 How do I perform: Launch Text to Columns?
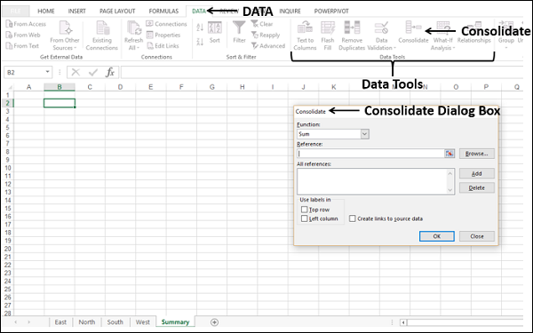click(x=305, y=36)
